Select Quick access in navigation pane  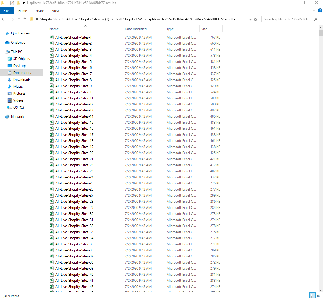click(x=21, y=33)
